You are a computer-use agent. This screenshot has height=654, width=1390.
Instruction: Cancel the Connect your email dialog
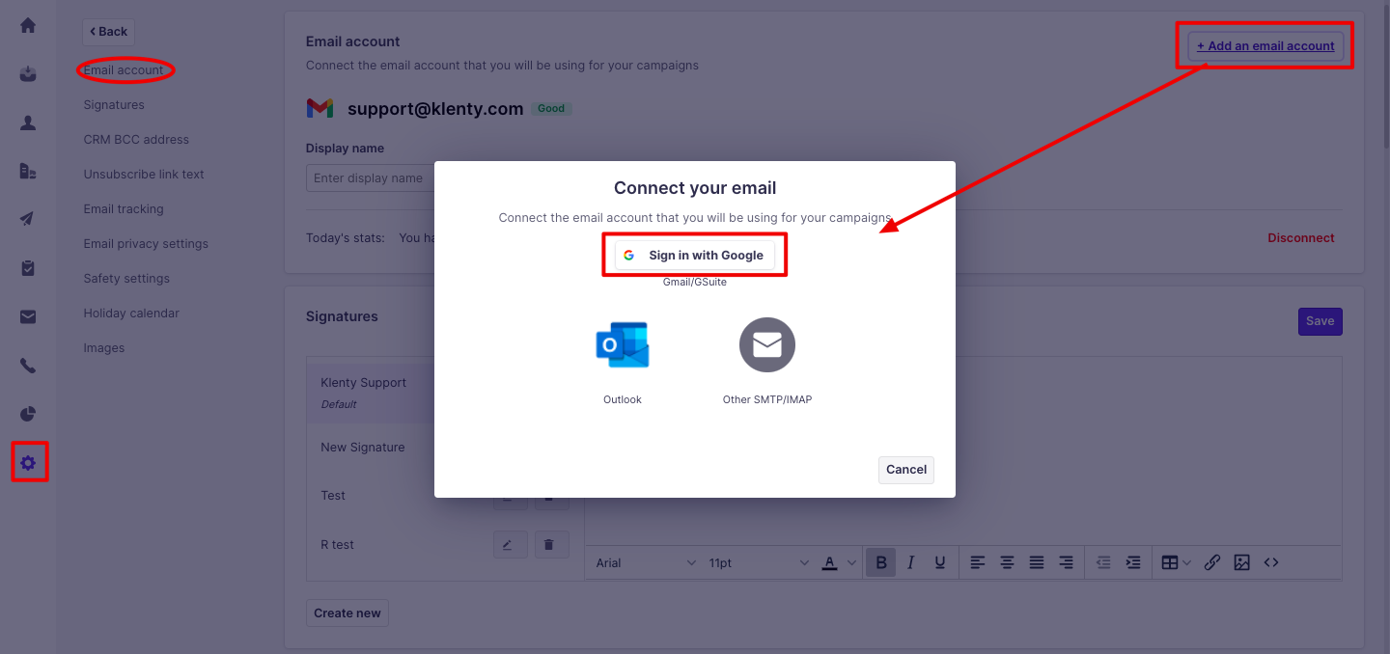[906, 470]
